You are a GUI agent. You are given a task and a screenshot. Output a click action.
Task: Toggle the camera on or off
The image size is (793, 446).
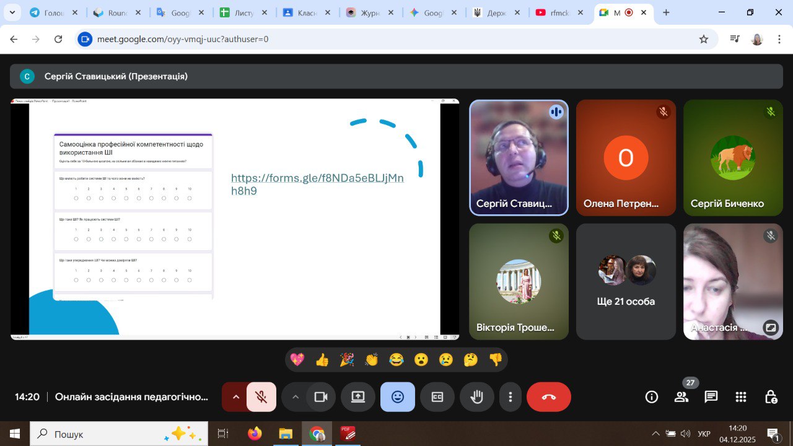pos(321,397)
